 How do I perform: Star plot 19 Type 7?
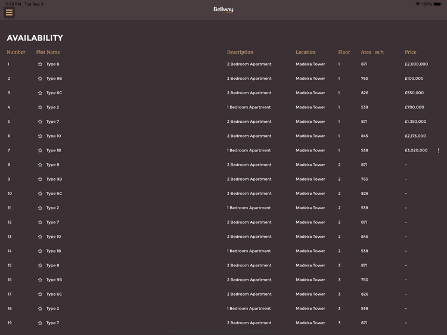pos(40,322)
